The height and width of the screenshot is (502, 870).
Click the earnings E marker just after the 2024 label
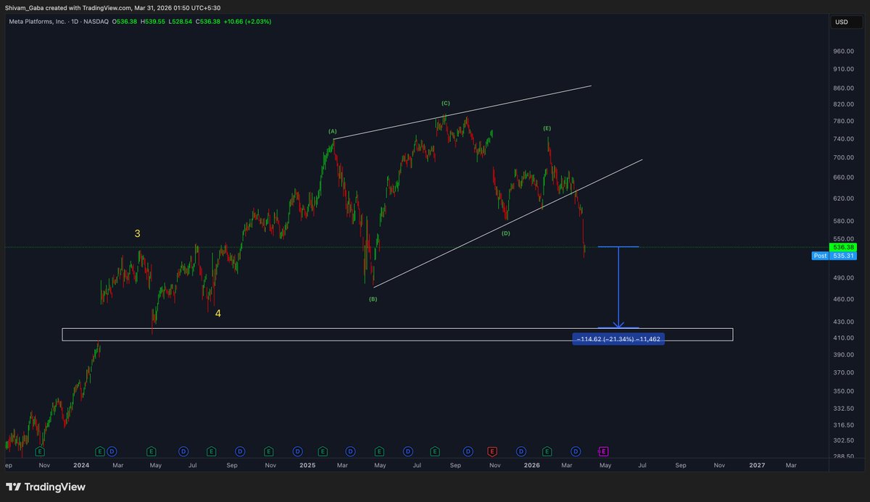coord(99,451)
